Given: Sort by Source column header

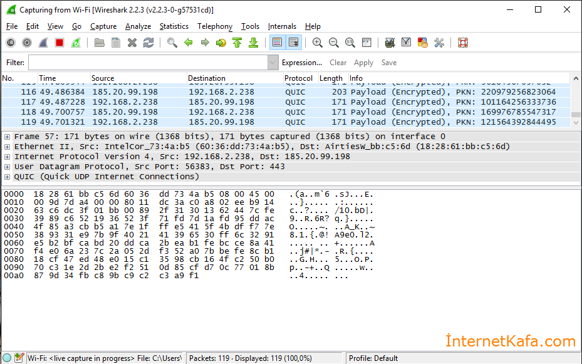Looking at the screenshot, I should (x=138, y=78).
